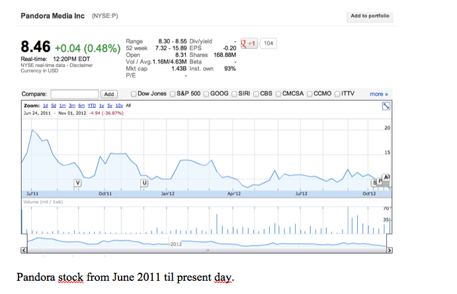
Task: Open the V event flag on chart
Action: pos(77,183)
